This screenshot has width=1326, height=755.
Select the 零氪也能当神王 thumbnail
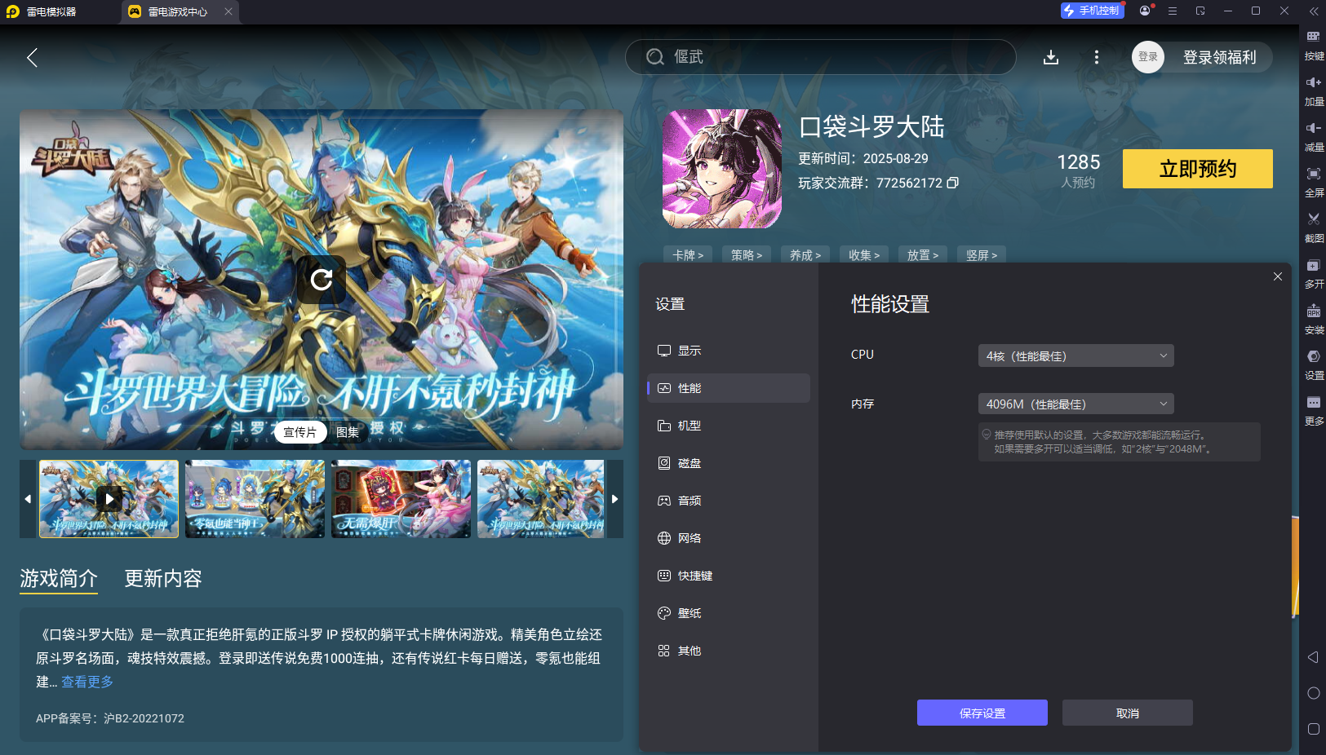click(x=255, y=498)
